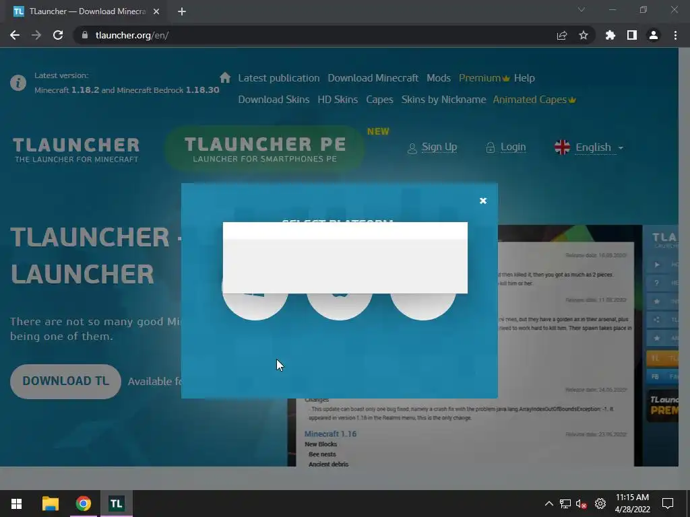This screenshot has height=517, width=690.
Task: Open the Capes page
Action: pyautogui.click(x=379, y=100)
